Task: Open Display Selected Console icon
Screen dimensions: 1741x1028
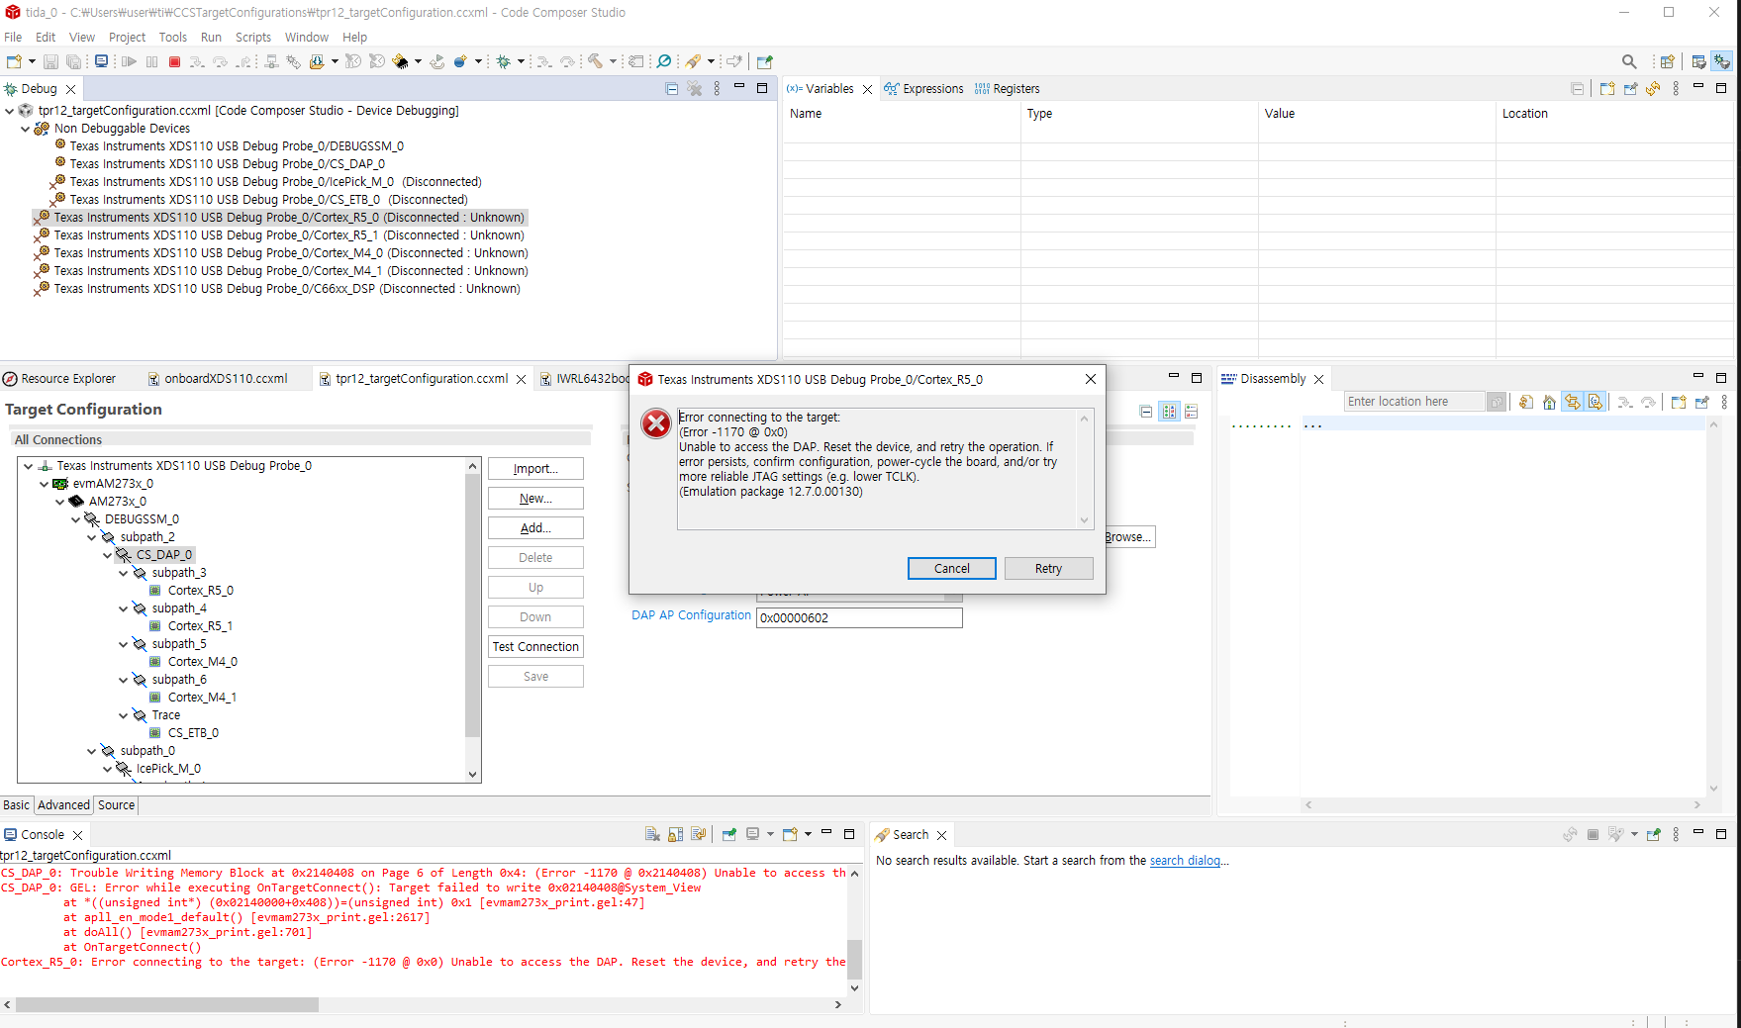Action: [x=753, y=835]
